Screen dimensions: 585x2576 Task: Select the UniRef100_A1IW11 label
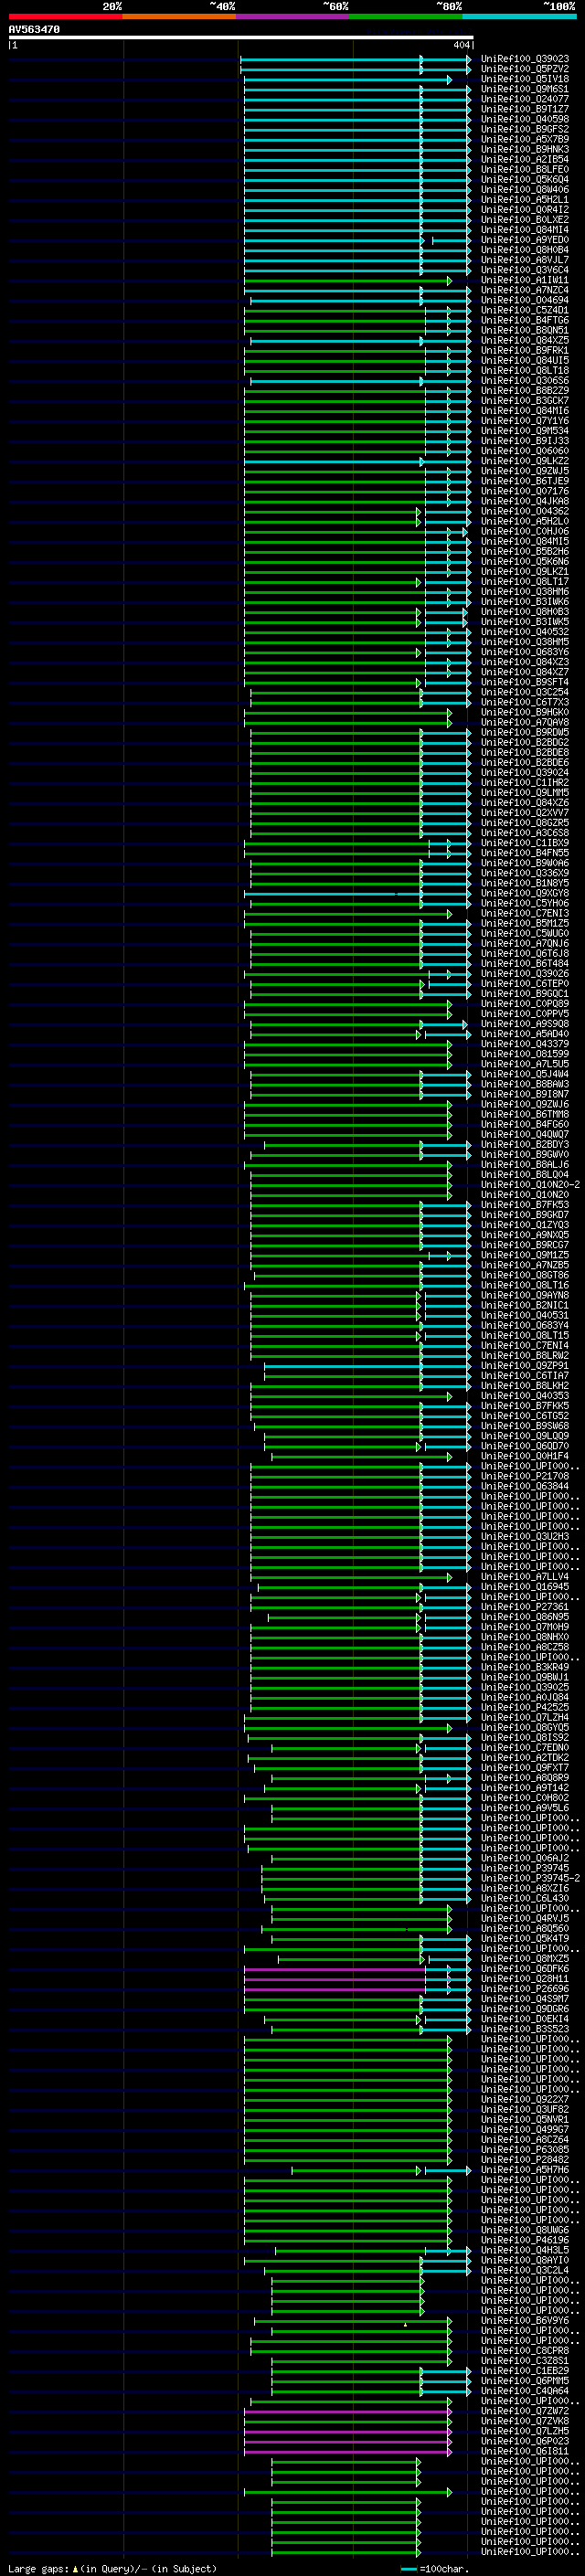[x=525, y=280]
